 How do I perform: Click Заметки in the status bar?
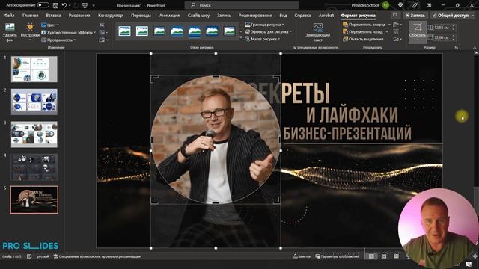(302, 256)
